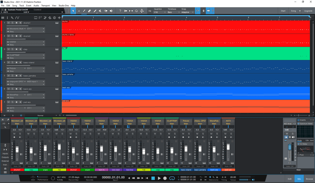The image size is (315, 183).
Task: Click the Stop transport button
Action: (x=153, y=178)
